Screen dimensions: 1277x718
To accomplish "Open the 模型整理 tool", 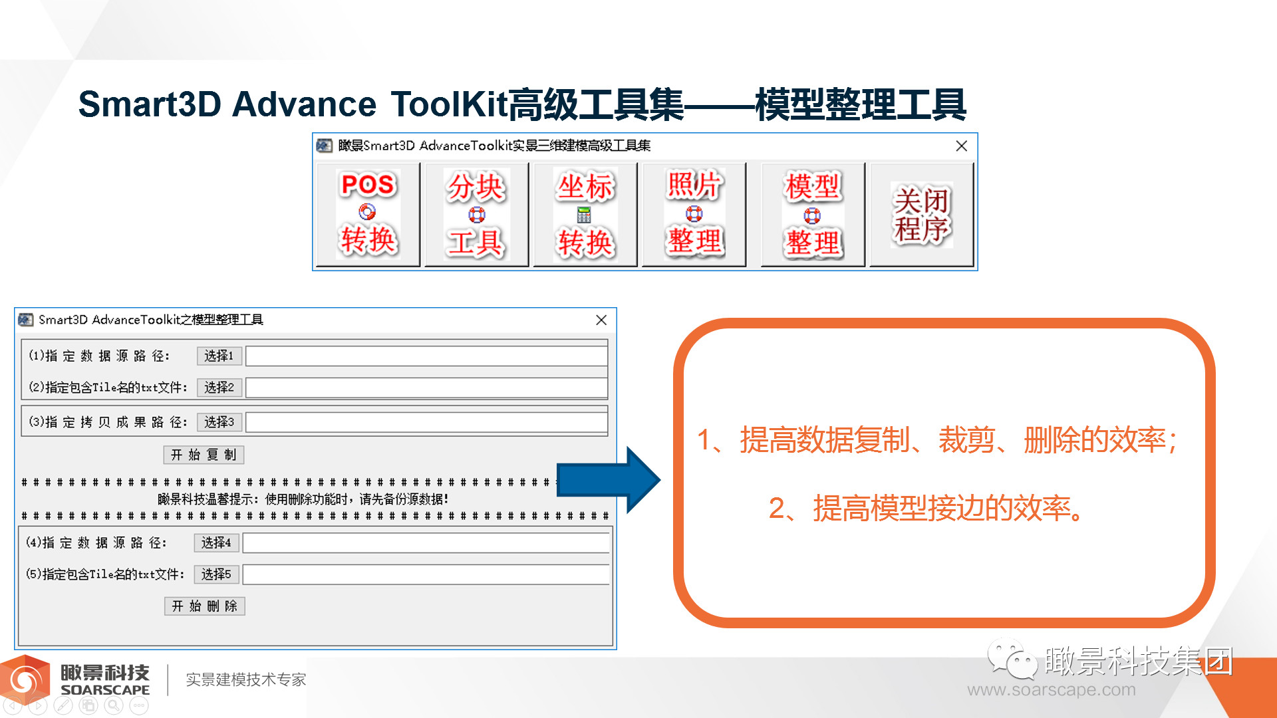I will [813, 214].
